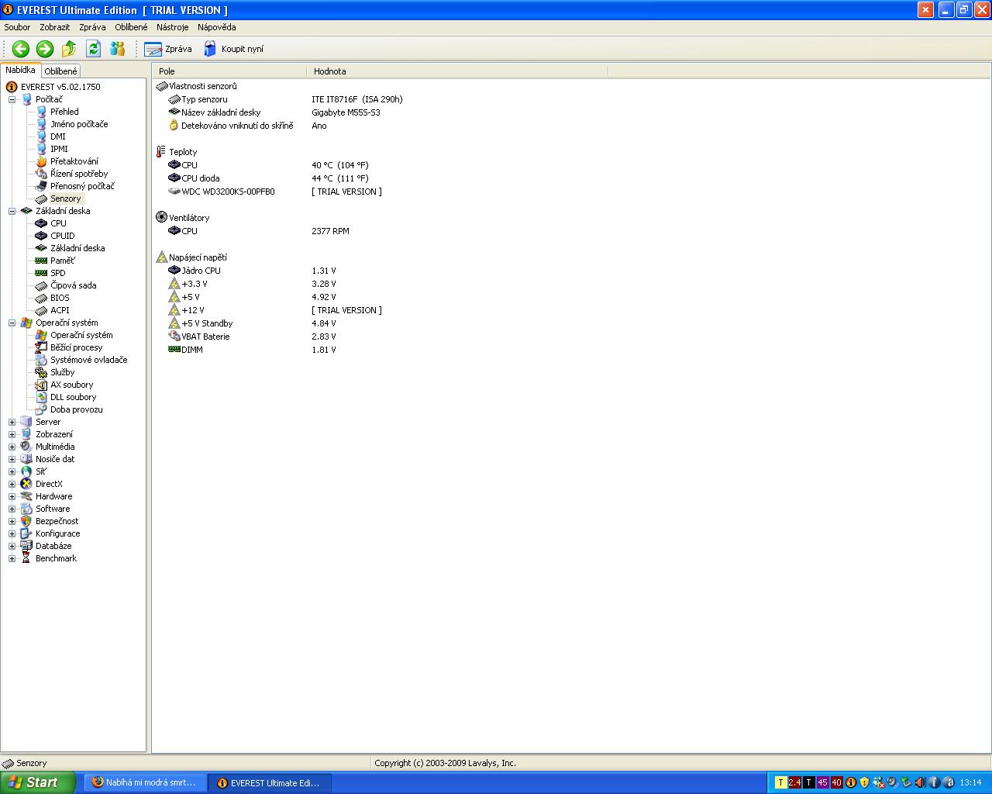Screen dimensions: 992x794
Task: Select the Databáze icon
Action: (x=26, y=546)
